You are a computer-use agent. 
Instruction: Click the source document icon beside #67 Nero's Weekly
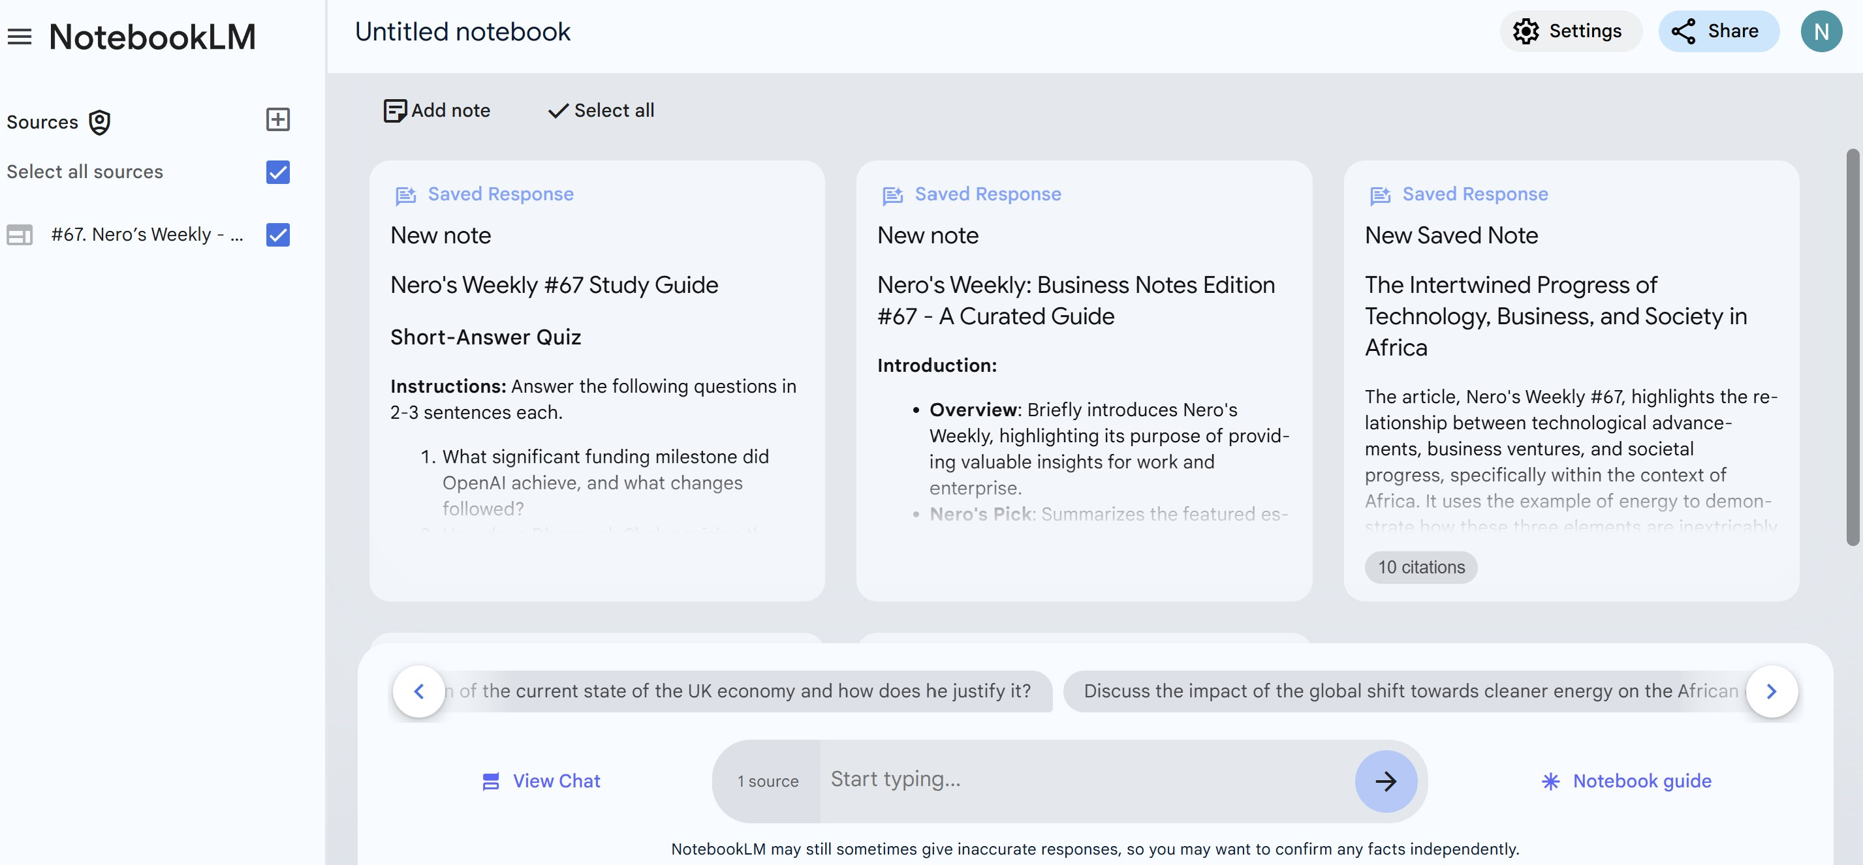[20, 235]
